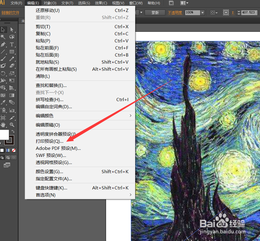The height and width of the screenshot is (241, 260).
Task: Apply Gradient mode button
Action: pos(8,150)
